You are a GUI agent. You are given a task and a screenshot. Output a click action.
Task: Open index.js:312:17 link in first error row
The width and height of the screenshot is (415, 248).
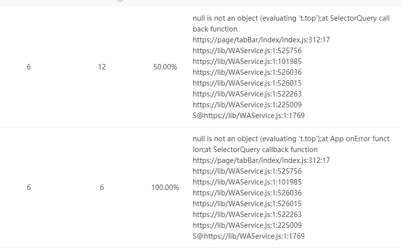pos(261,40)
